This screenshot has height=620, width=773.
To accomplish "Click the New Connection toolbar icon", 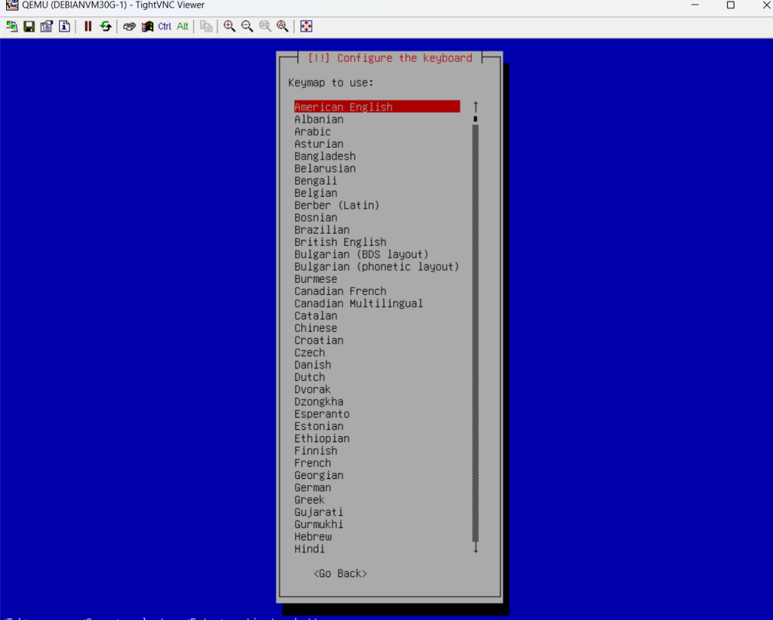I will [x=11, y=26].
